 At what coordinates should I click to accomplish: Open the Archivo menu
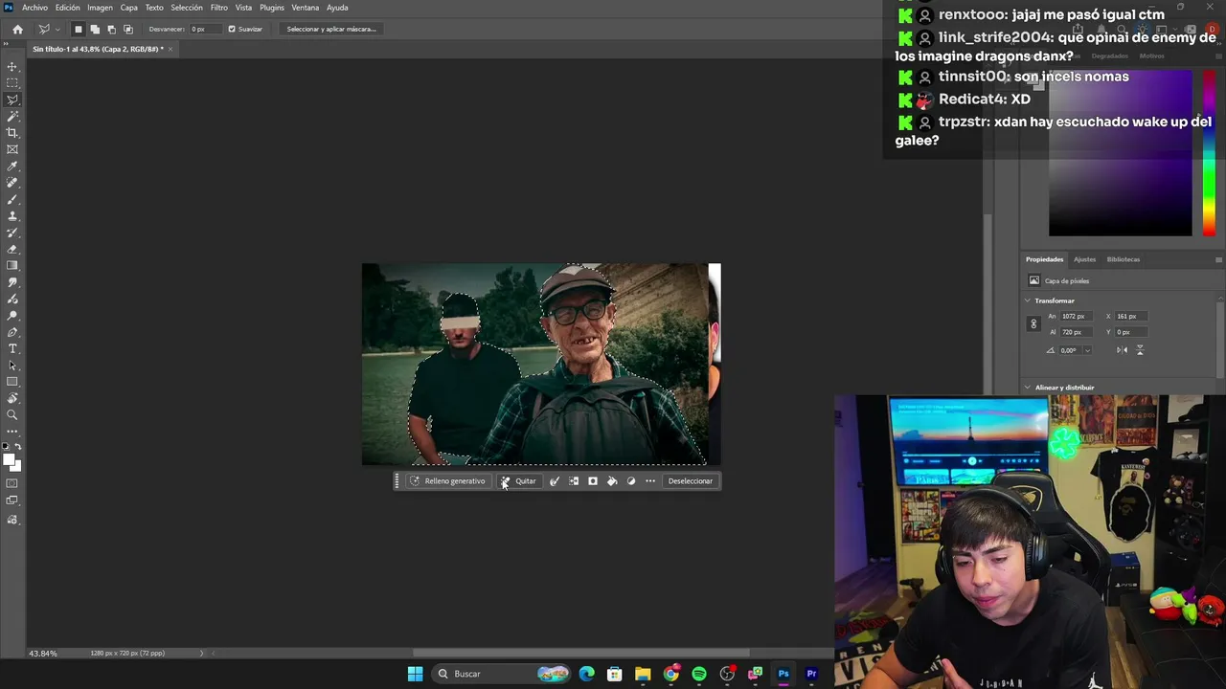34,8
